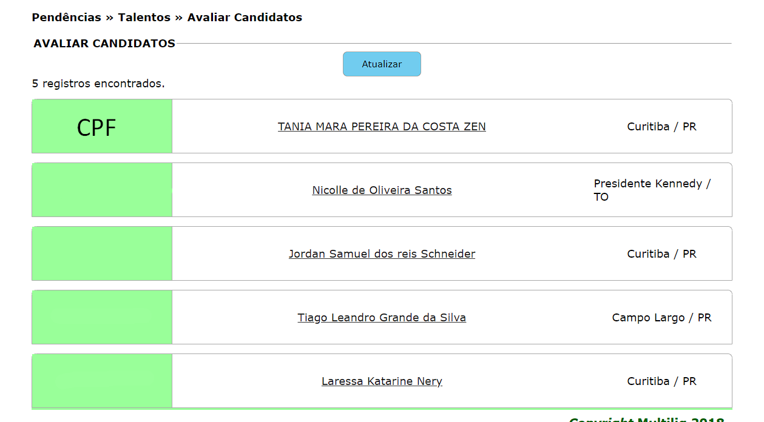
Task: Click Curitiba / PR in Laressa Katarine's row
Action: pyautogui.click(x=661, y=381)
